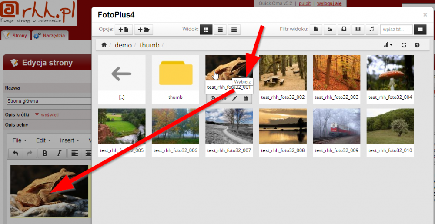Close the FotoPlus4 dialog
The width and height of the screenshot is (435, 224).
click(425, 15)
